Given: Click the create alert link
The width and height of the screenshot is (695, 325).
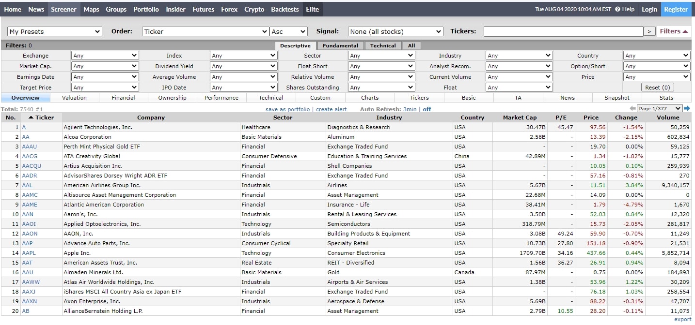Looking at the screenshot, I should pos(332,109).
